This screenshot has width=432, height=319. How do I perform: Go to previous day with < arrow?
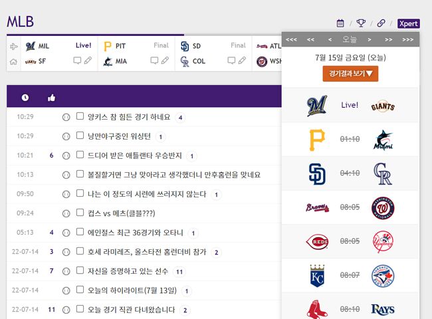point(330,40)
